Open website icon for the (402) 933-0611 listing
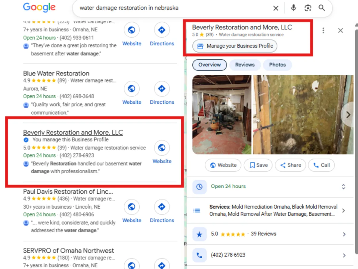358x269 pixels. 132,30
